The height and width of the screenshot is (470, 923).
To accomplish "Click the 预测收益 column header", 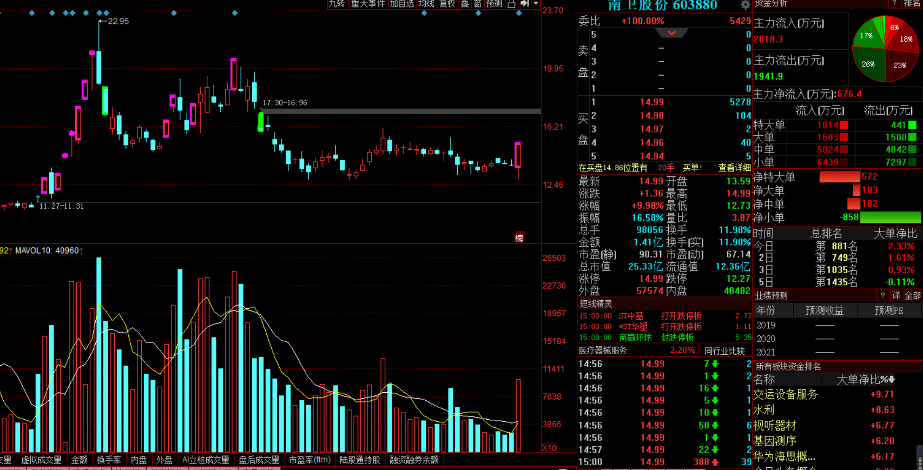I will [x=825, y=310].
